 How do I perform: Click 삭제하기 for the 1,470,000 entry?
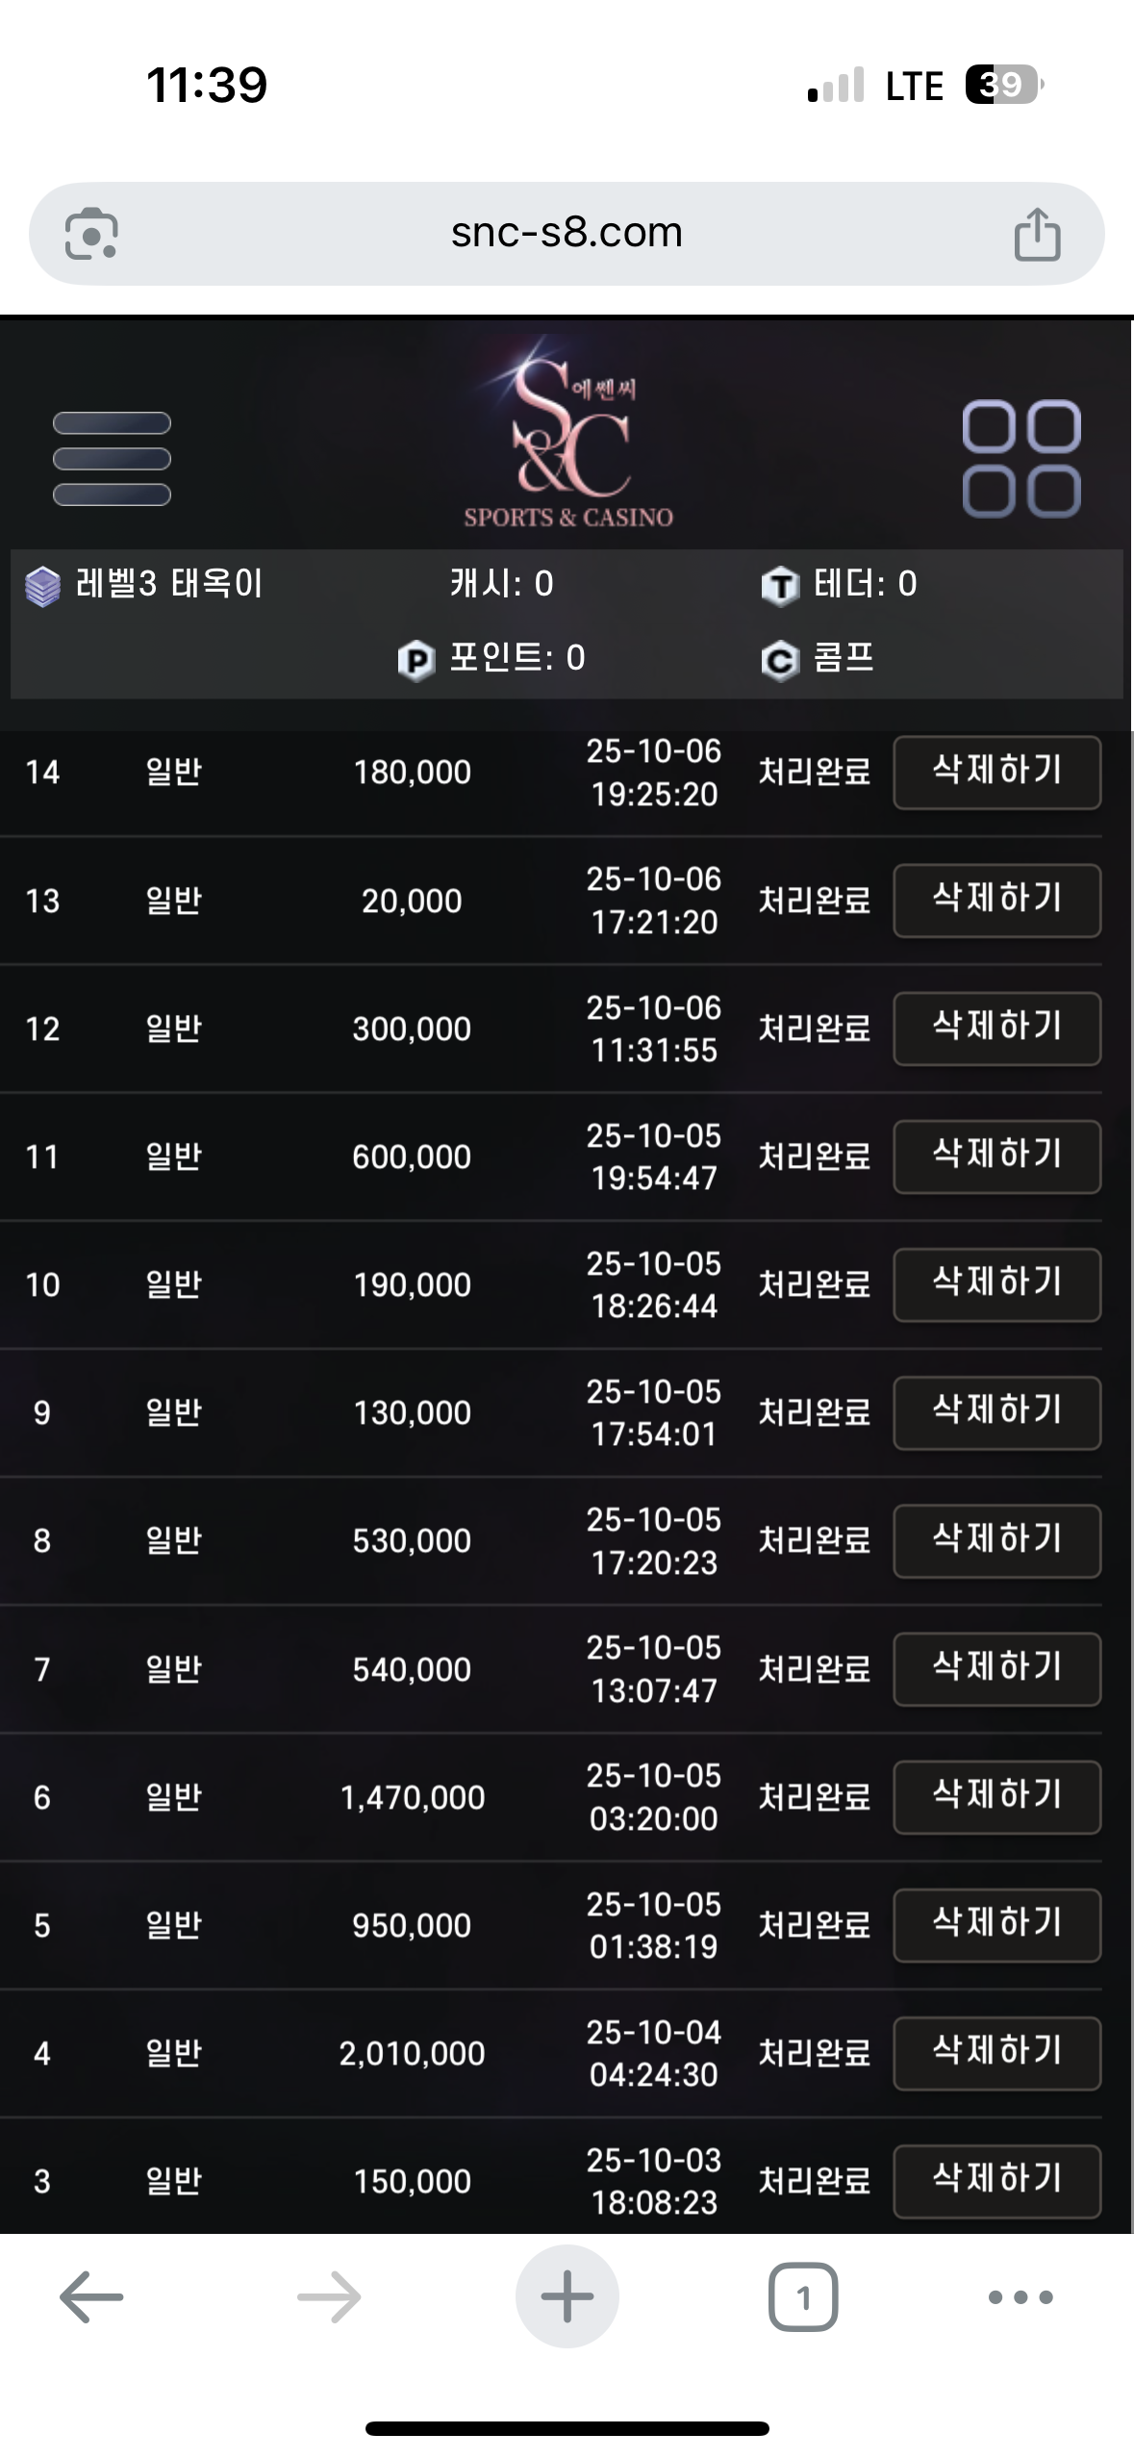click(x=996, y=1796)
